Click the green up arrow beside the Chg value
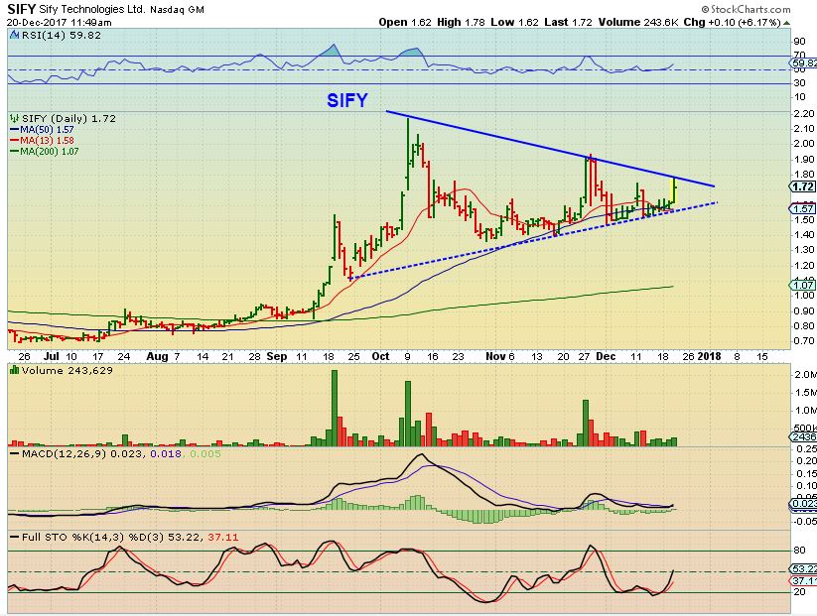The height and width of the screenshot is (616, 817). 787,23
